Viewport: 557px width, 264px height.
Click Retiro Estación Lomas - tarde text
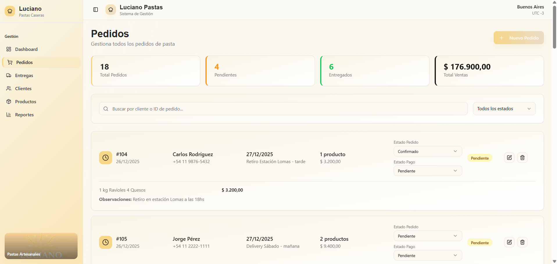tap(276, 162)
